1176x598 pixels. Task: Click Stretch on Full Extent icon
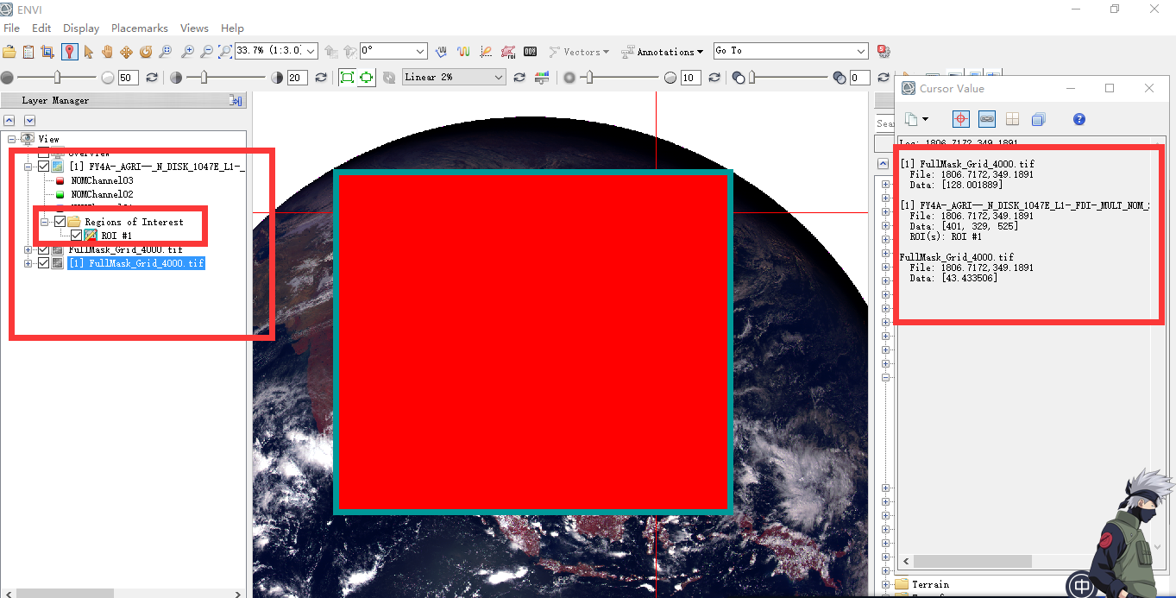(367, 78)
